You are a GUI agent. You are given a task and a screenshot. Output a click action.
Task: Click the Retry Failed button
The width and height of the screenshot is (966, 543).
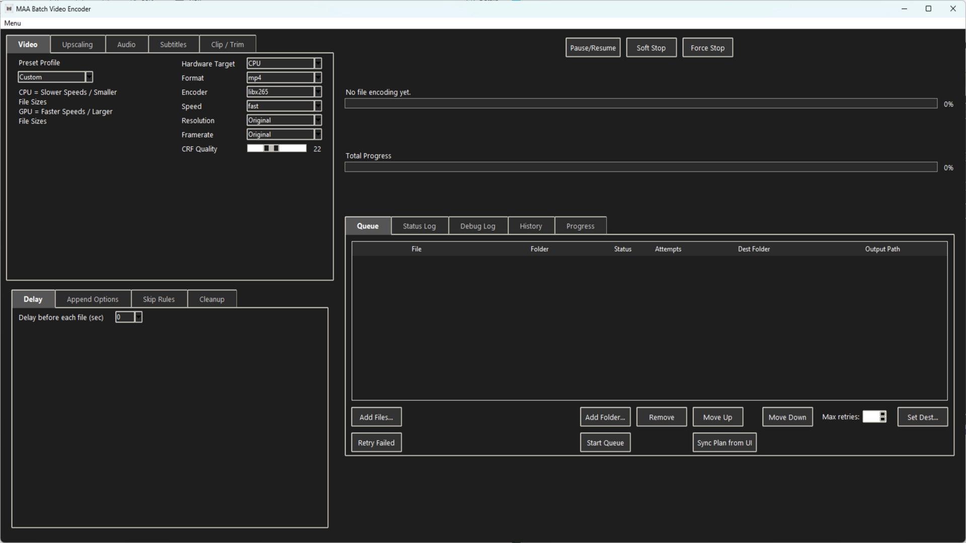click(x=376, y=442)
